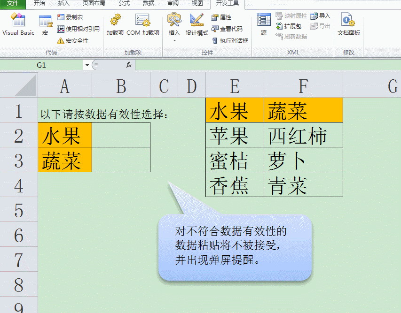Select column B header
The width and height of the screenshot is (401, 313).
[121, 86]
